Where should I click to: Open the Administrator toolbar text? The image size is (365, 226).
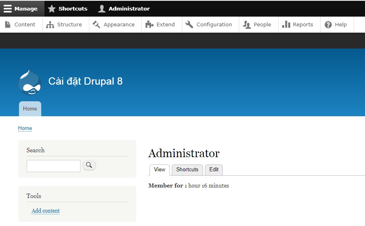click(x=129, y=9)
